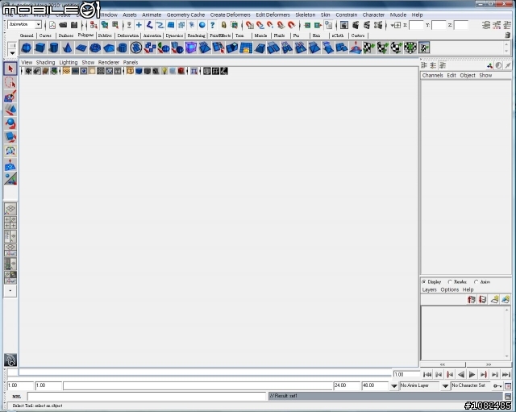Toggle viewport grid display icon

click(x=66, y=71)
